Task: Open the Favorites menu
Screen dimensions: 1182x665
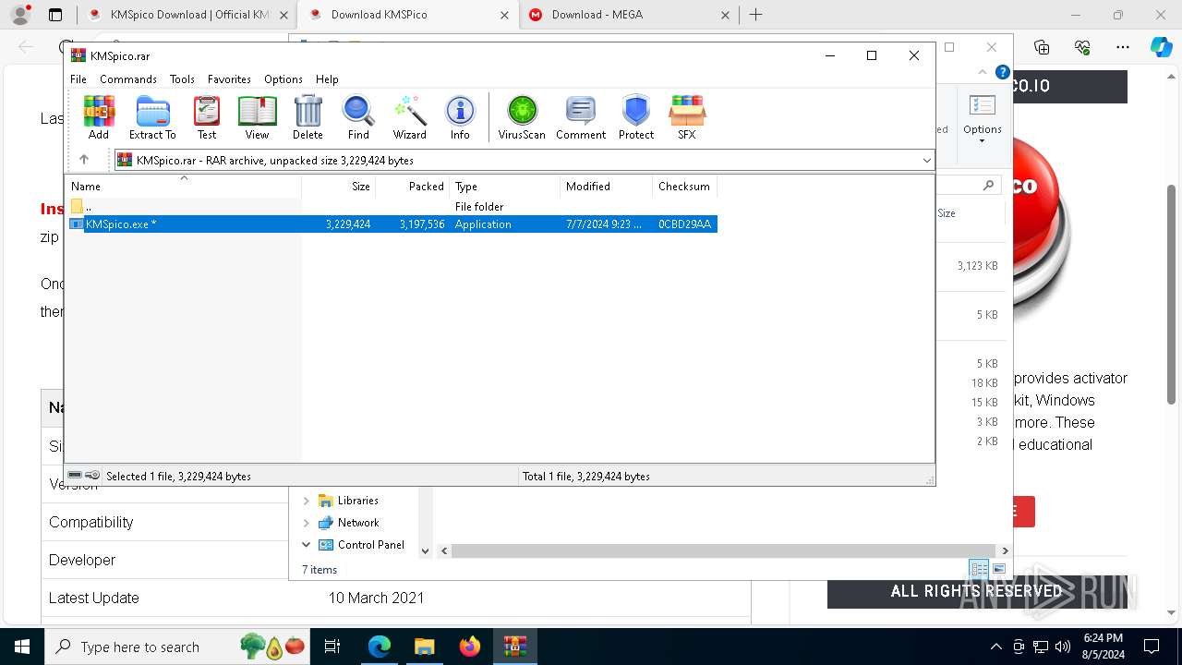Action: (x=229, y=79)
